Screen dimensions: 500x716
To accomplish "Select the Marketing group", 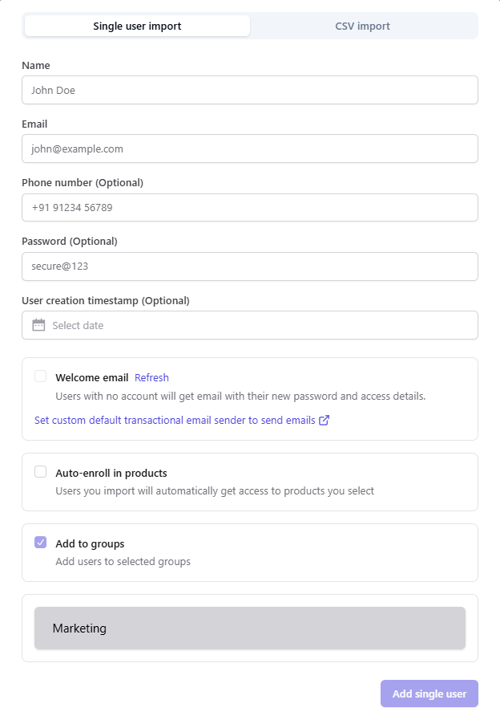I will coord(249,628).
